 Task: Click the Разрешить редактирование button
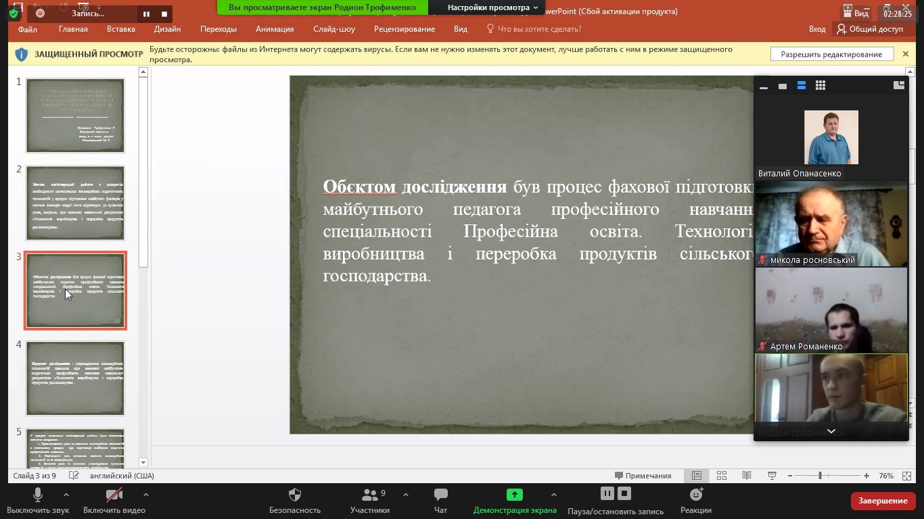coord(831,54)
